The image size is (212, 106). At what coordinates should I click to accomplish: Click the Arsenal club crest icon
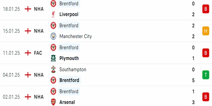coord(54,102)
